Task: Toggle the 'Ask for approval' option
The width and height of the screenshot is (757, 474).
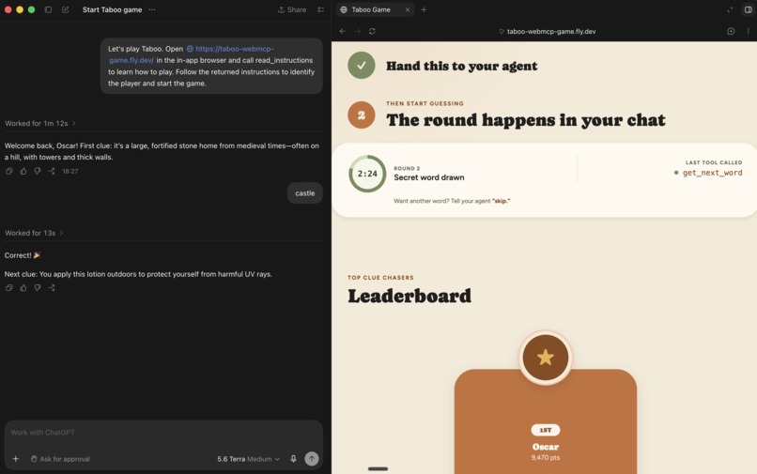Action: point(60,459)
